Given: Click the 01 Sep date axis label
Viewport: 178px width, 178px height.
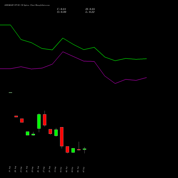Looking at the screenshot, I should pos(61,169).
